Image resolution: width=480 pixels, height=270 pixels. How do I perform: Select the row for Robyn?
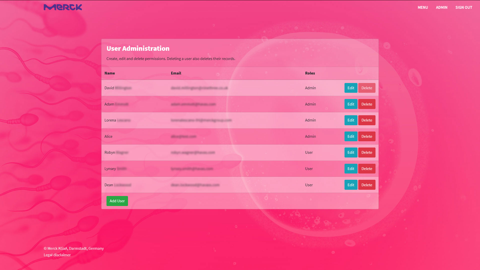coord(225,152)
